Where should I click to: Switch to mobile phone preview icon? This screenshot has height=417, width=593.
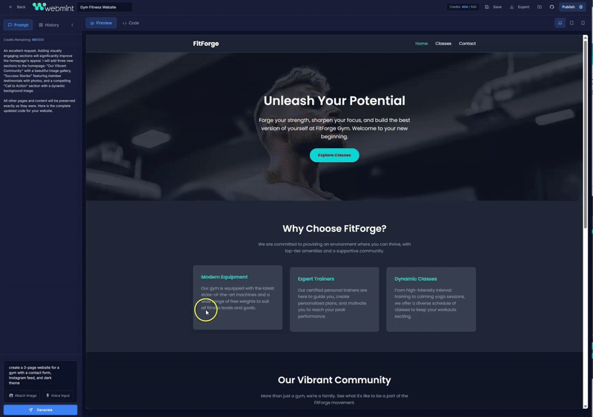click(x=583, y=23)
